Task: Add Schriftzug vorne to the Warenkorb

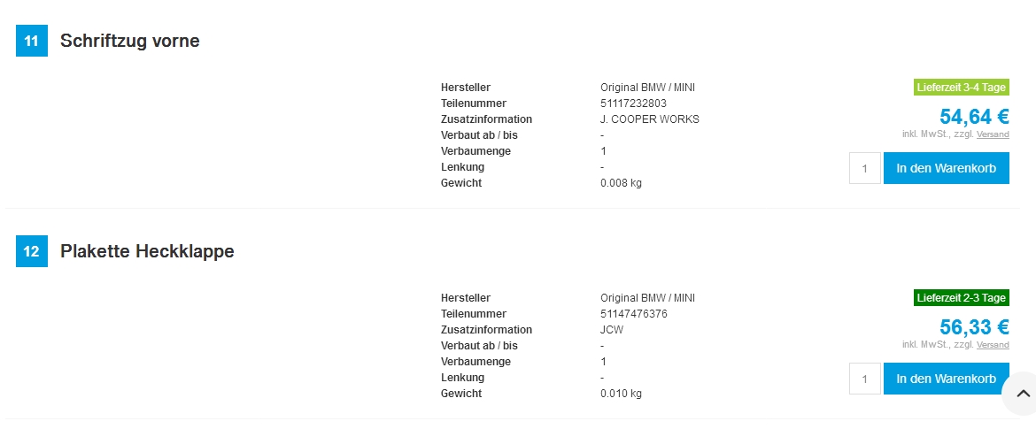Action: coord(946,168)
